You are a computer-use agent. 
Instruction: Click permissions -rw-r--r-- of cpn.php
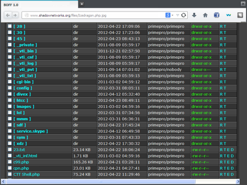200,168
